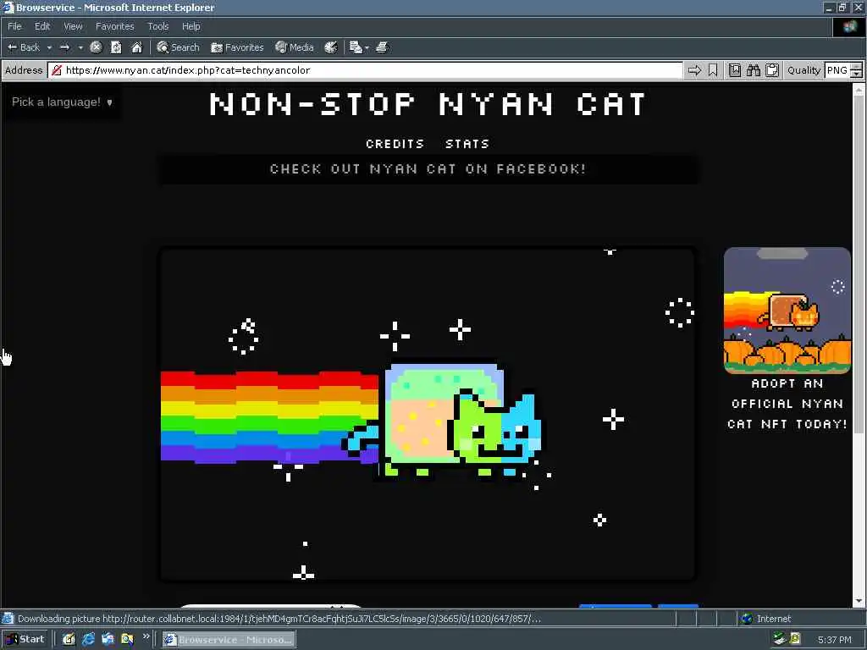Click the fourth quick launch search icon

pos(127,640)
